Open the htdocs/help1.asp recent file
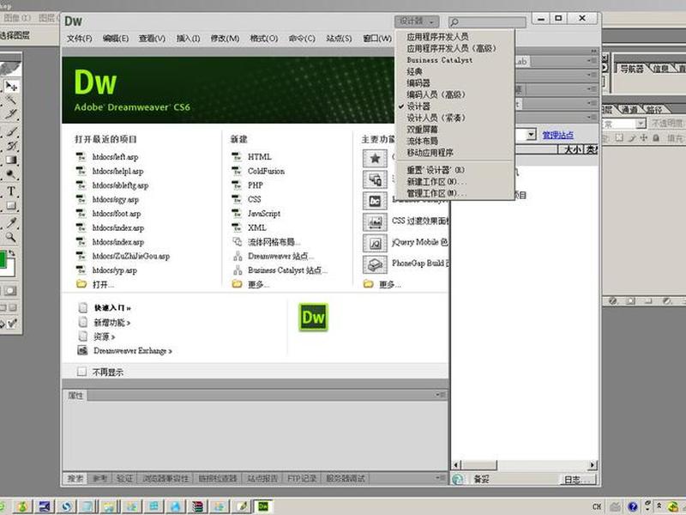Image resolution: width=686 pixels, height=515 pixels. click(117, 171)
